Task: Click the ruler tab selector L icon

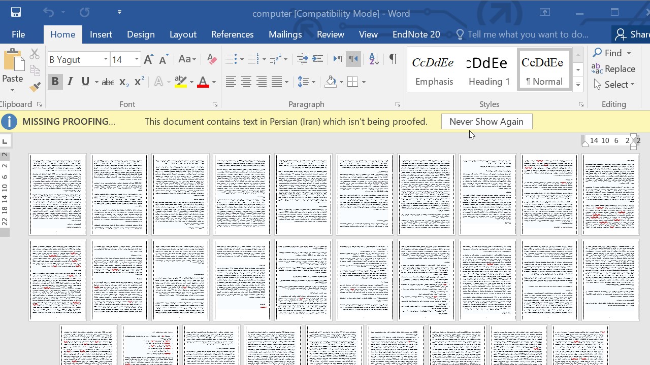Action: [5, 141]
